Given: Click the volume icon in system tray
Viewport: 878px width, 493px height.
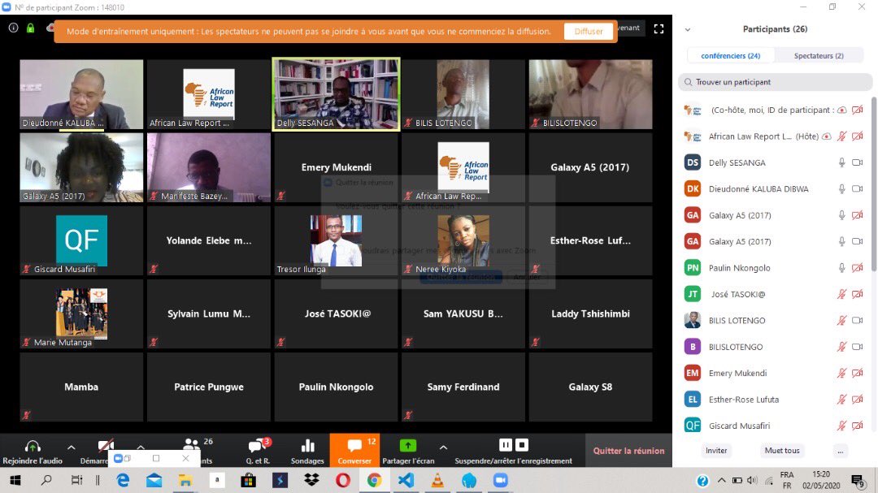Looking at the screenshot, I should [x=752, y=480].
